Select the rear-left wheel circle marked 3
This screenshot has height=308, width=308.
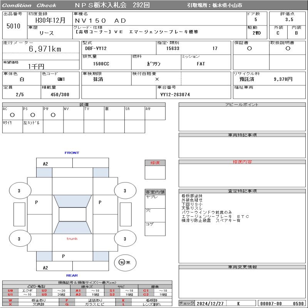pyautogui.click(x=19, y=239)
